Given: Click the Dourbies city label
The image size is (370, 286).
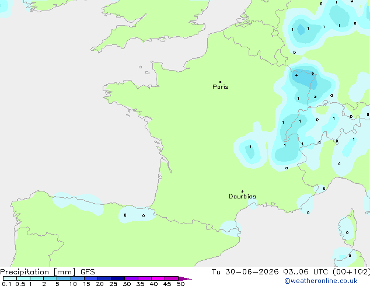Looking at the screenshot, I should [242, 196].
